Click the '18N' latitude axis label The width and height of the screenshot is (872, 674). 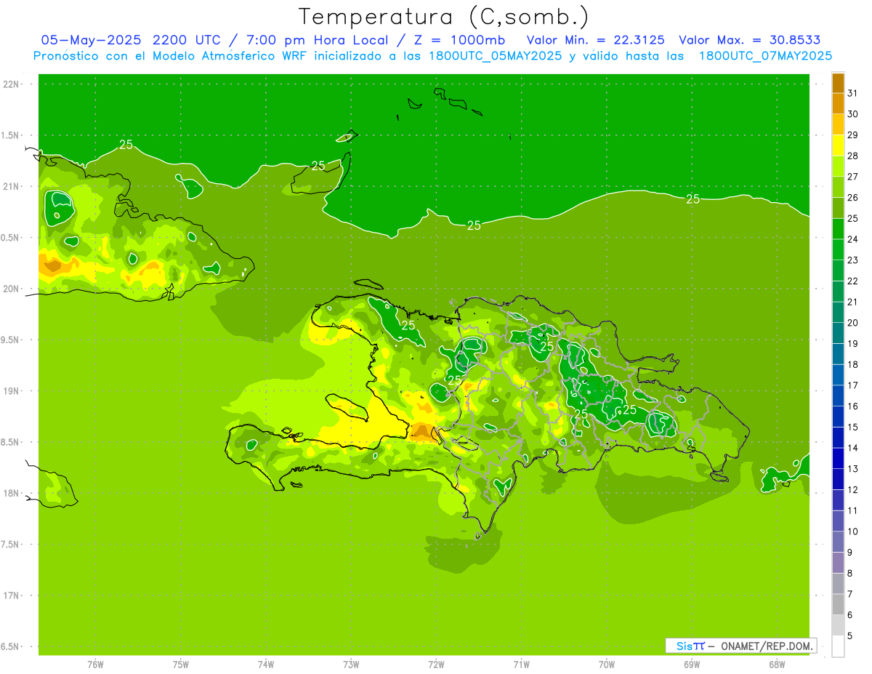coord(12,493)
